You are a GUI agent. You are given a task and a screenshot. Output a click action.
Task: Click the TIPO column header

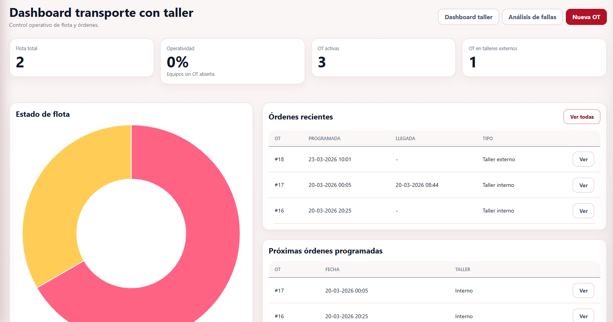click(488, 139)
